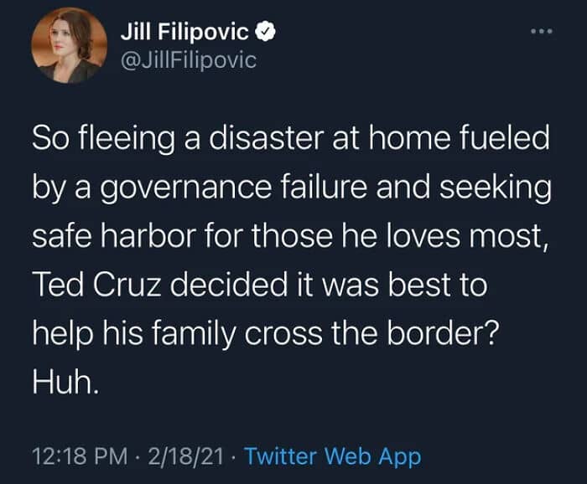Screen dimensions: 587x484
Task: Click the dot separator before Twitter Web App
Action: coord(235,456)
